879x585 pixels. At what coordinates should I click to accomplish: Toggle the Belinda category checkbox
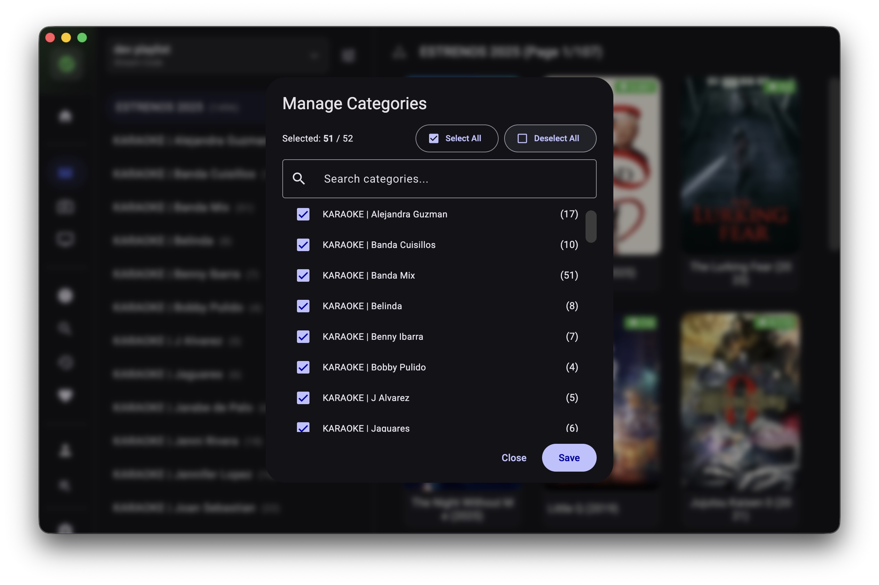coord(303,306)
